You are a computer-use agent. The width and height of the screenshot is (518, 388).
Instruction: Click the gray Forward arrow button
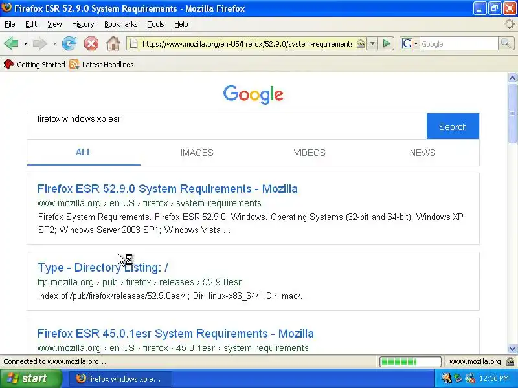click(40, 43)
